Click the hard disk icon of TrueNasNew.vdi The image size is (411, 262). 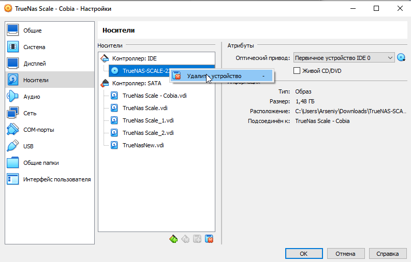click(x=114, y=145)
